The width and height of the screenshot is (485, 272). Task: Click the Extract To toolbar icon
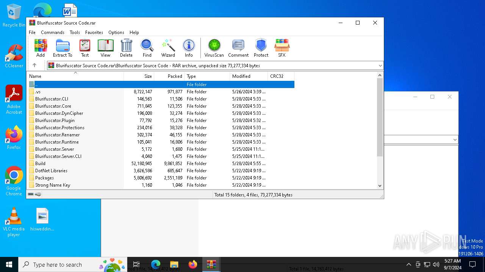pos(63,48)
